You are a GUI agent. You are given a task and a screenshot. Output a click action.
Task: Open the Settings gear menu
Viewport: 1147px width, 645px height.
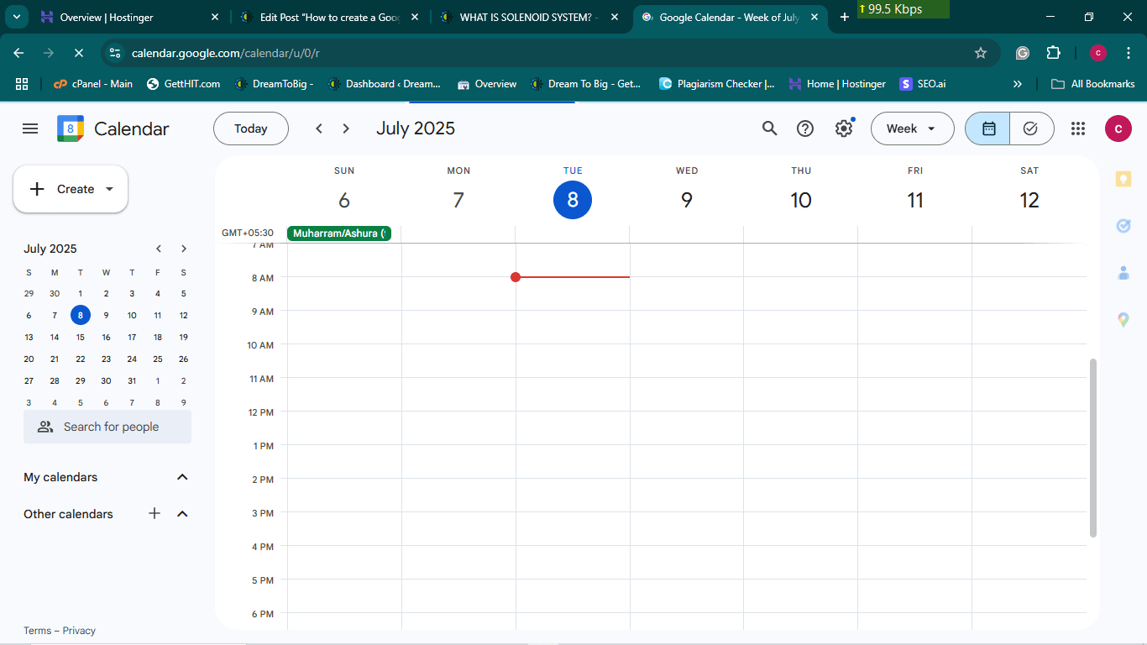pyautogui.click(x=843, y=128)
